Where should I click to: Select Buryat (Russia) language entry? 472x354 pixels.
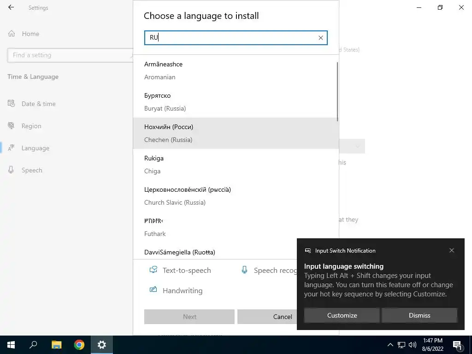coord(236,102)
